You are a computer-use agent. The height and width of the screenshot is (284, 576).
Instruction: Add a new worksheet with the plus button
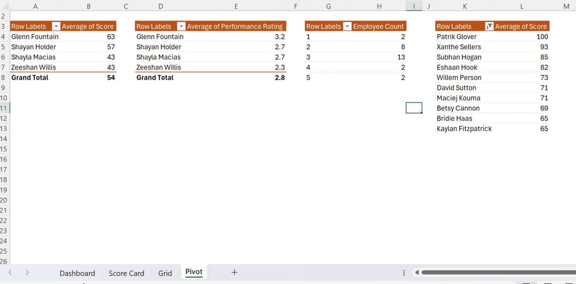(234, 273)
